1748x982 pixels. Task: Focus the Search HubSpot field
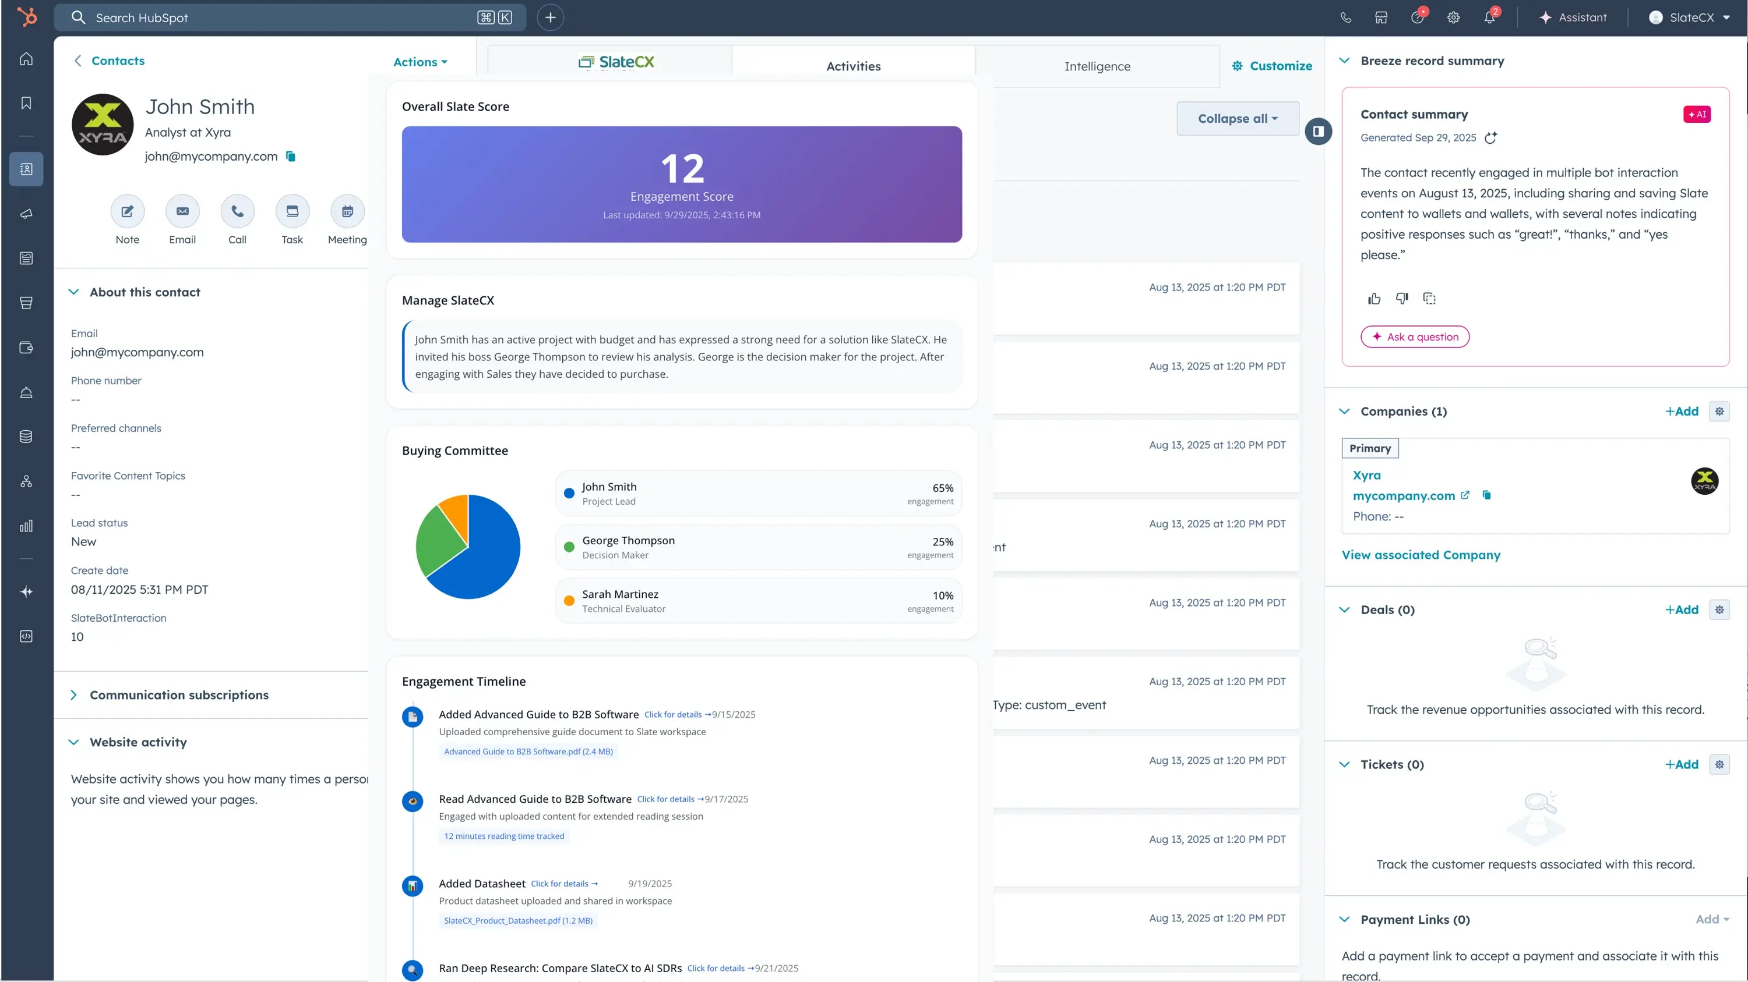click(x=290, y=17)
